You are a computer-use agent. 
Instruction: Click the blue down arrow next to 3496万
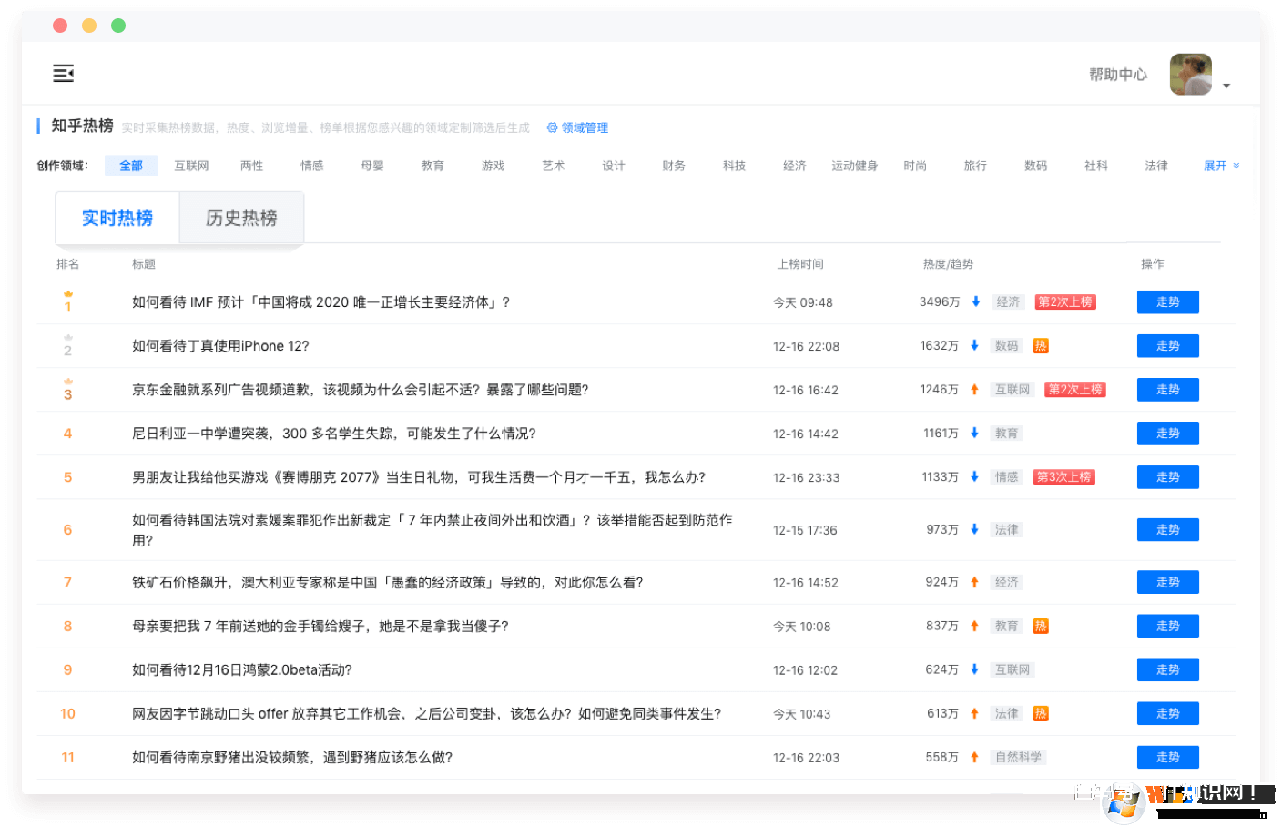click(x=976, y=302)
